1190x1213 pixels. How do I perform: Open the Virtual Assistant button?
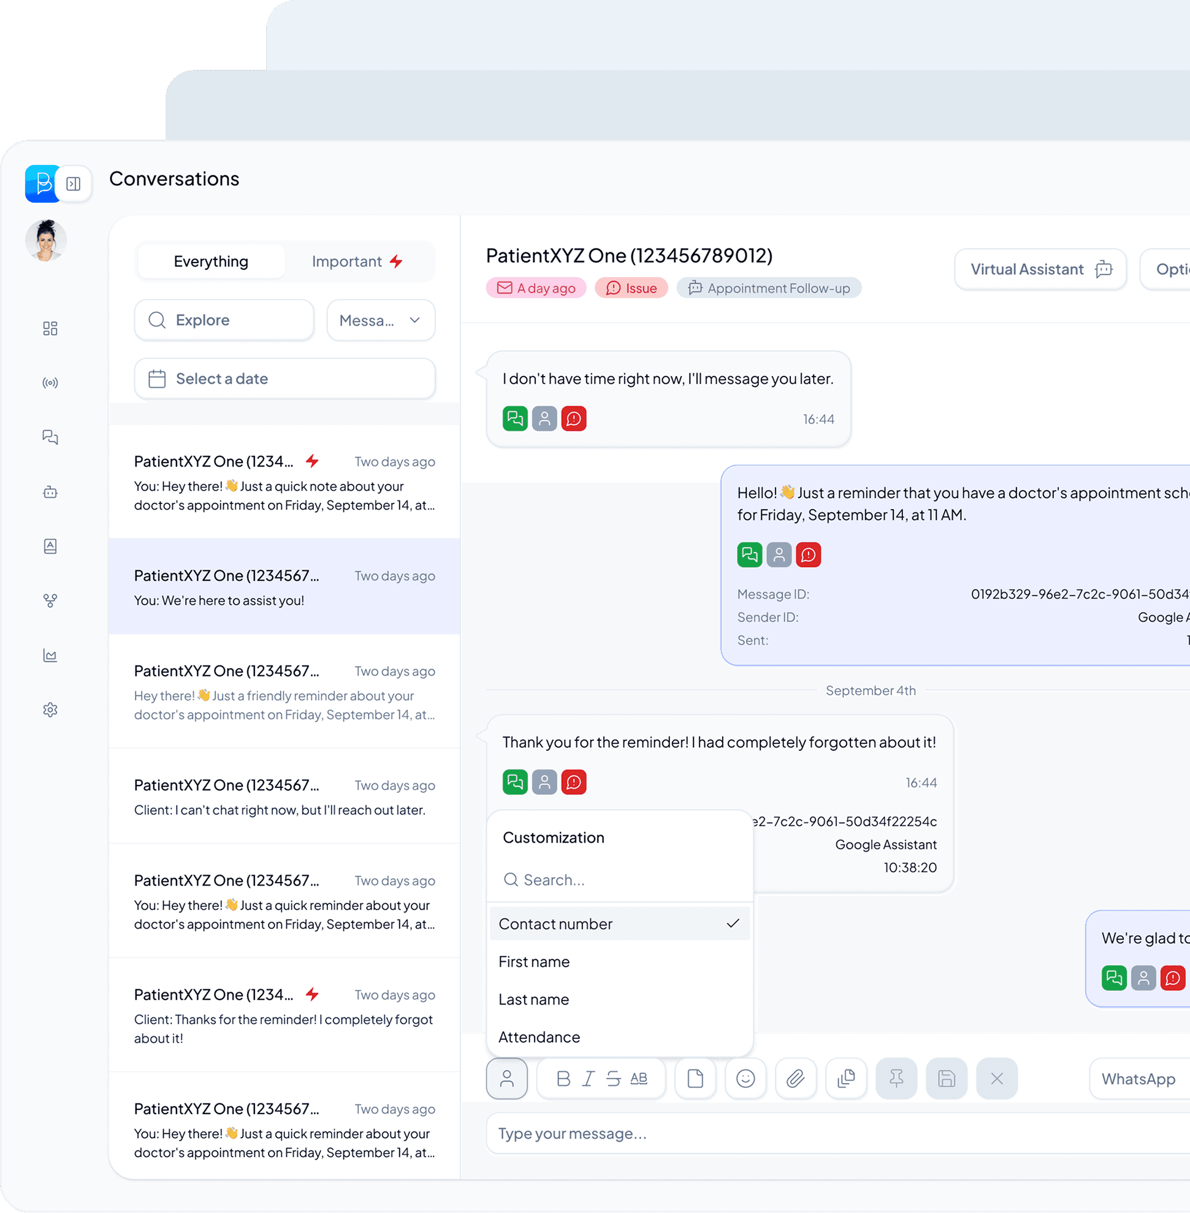pos(1040,269)
